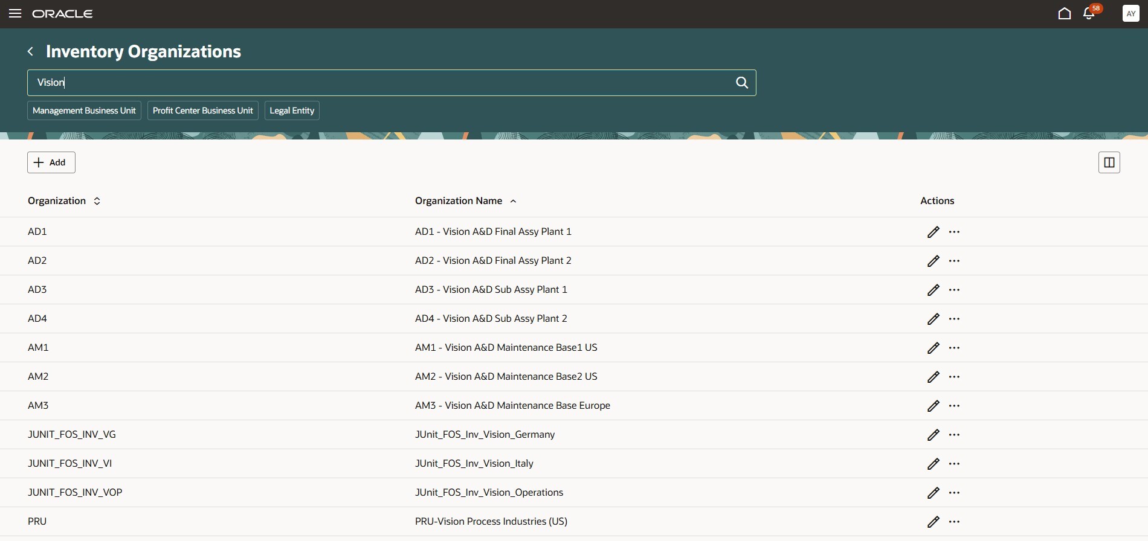Select the AD4 organization code cell

[37, 318]
